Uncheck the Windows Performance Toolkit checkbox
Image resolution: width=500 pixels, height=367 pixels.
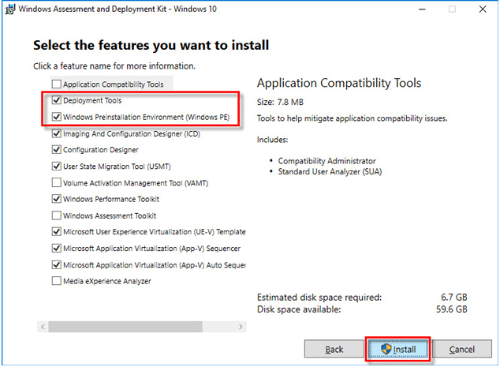pyautogui.click(x=56, y=199)
